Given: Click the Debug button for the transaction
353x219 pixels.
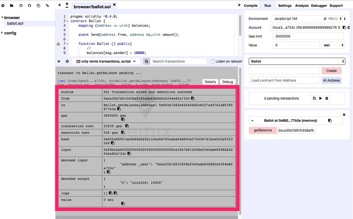Looking at the screenshot, I should point(228,82).
